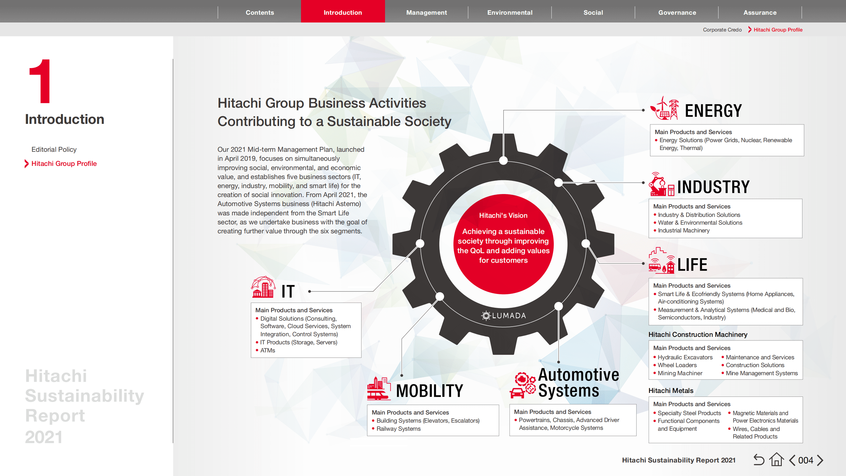Click Corporate Credo breadcrumb link
Viewport: 846px width, 476px height.
722,30
